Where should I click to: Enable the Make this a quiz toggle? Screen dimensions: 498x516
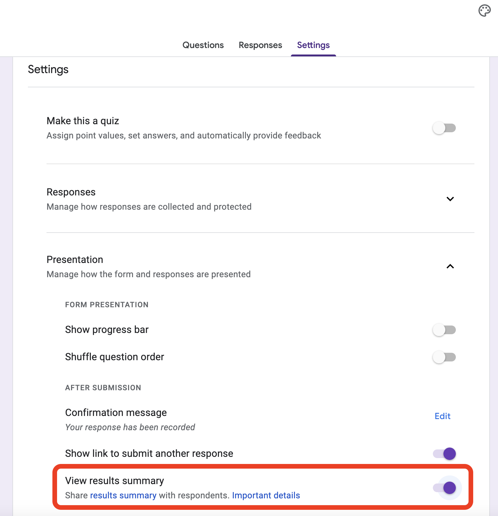444,128
